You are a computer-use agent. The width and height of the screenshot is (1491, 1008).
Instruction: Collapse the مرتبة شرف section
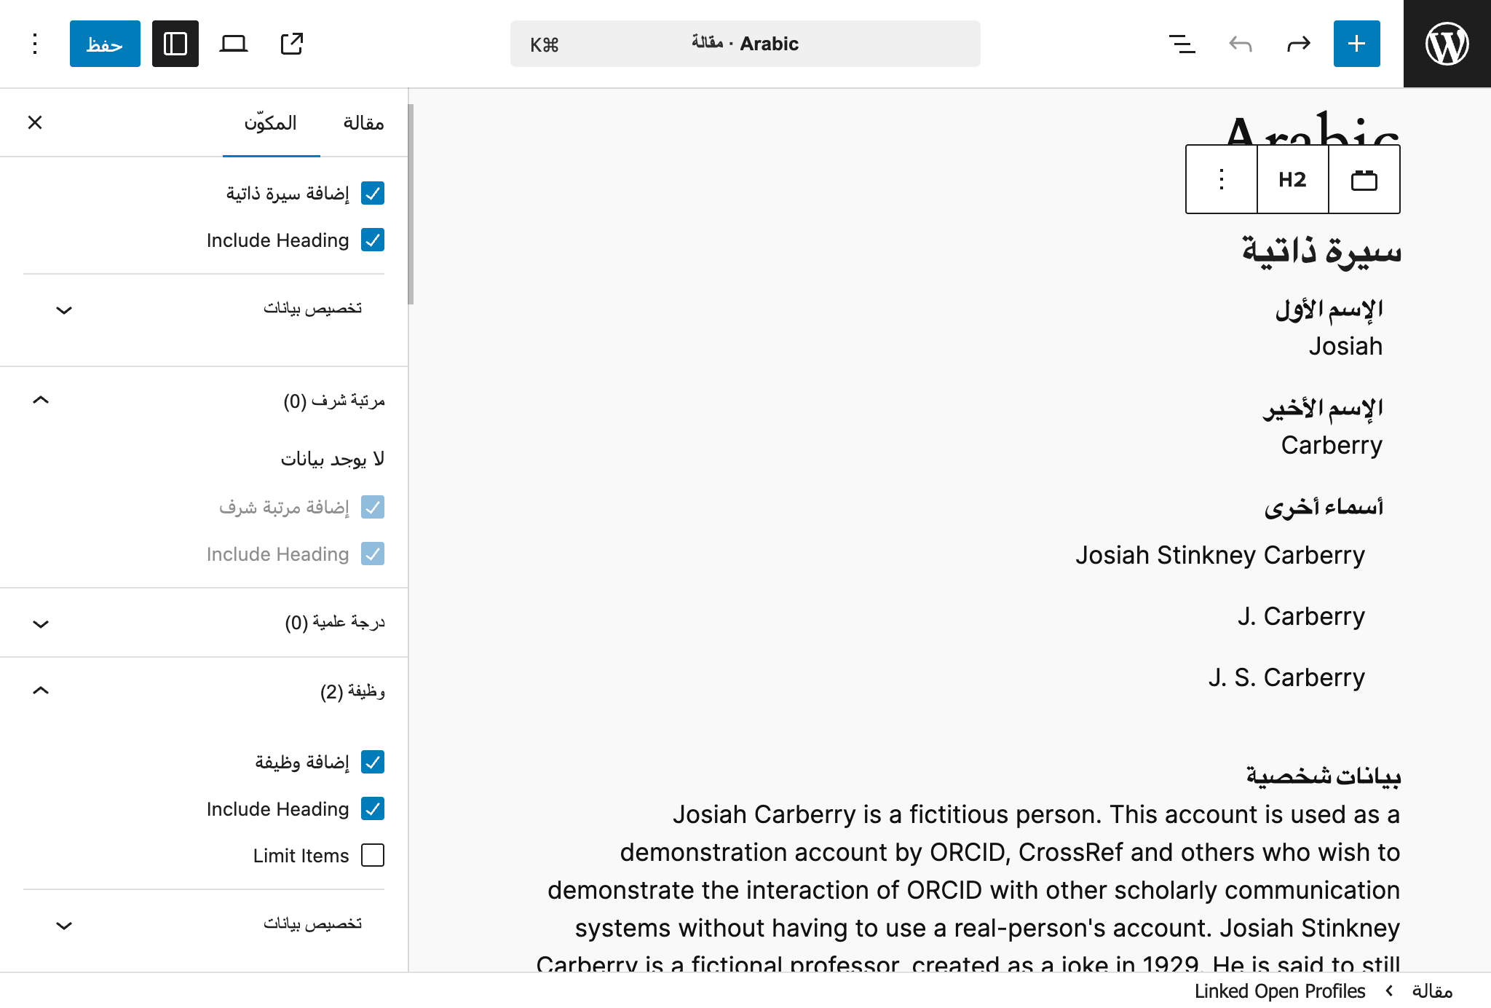coord(41,400)
